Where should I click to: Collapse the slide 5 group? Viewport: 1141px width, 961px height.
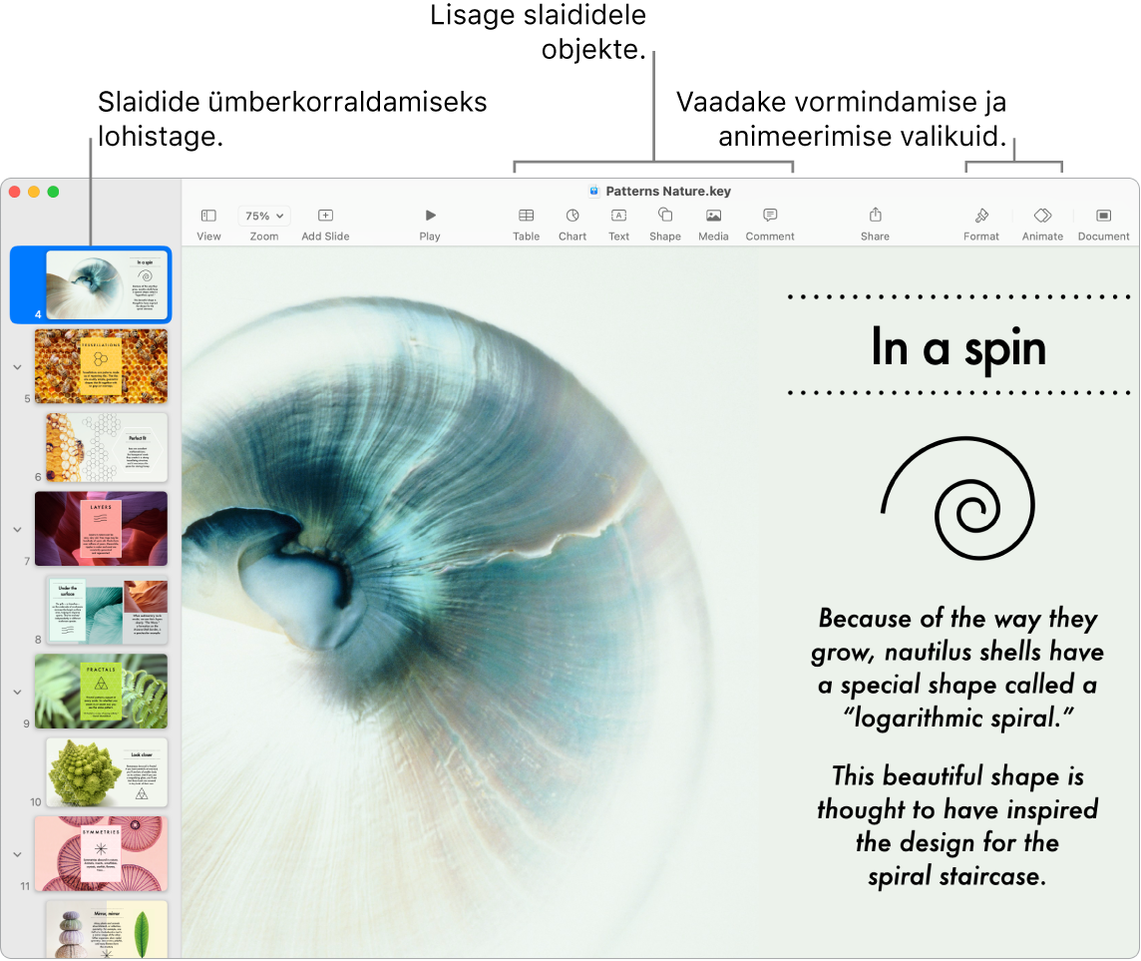pos(17,366)
